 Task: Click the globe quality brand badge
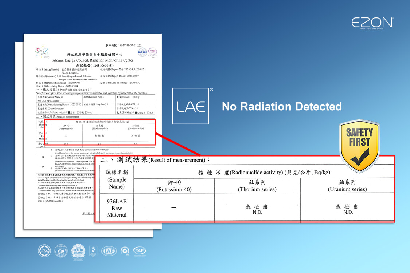pos(60,251)
